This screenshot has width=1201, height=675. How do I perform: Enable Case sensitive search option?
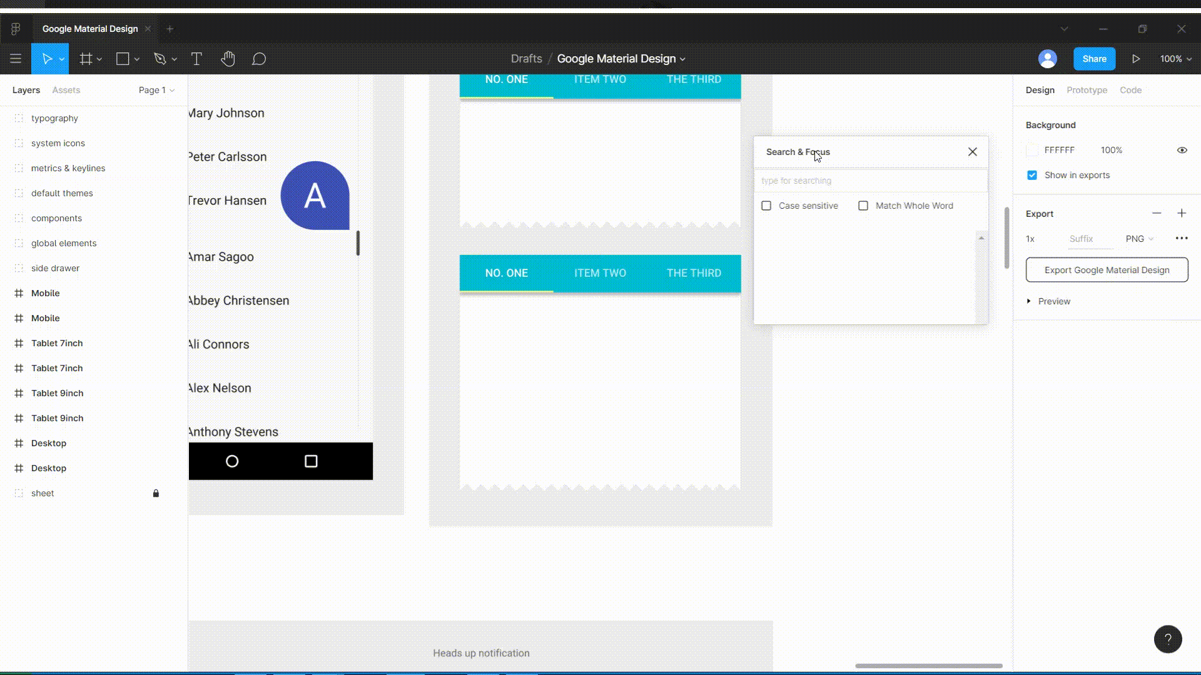tap(766, 205)
